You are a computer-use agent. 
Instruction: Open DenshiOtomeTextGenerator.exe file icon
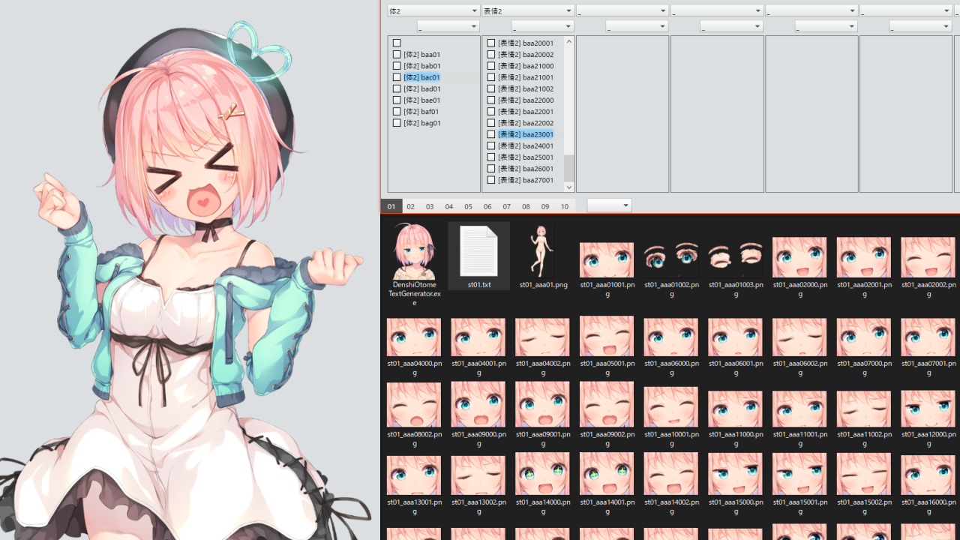[x=414, y=250]
